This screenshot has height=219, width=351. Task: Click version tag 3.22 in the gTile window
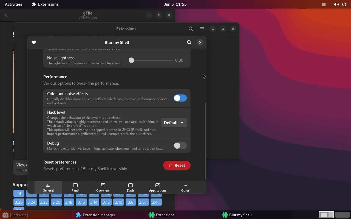pyautogui.click(x=44, y=202)
